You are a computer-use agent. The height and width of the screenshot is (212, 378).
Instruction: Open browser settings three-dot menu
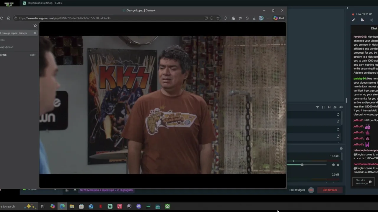coord(268,18)
